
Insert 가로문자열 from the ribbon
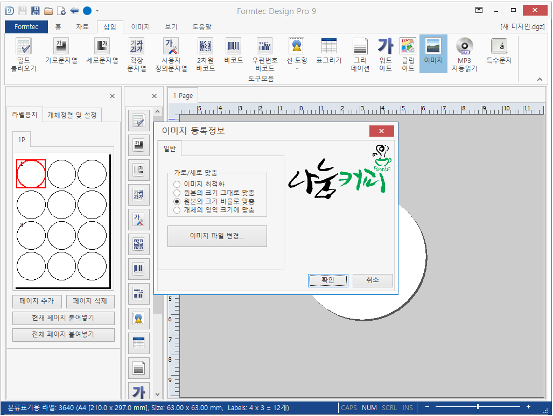point(61,51)
